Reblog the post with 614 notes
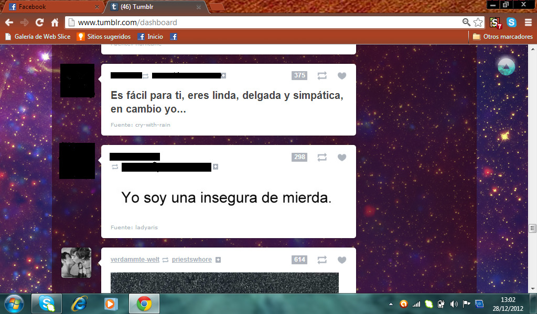The image size is (537, 314). tap(322, 260)
